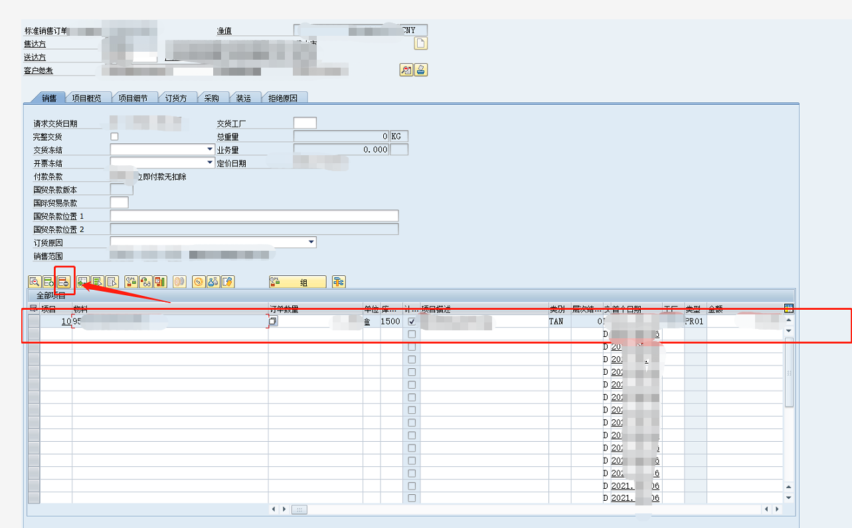Click the 组 button
Screen dimensions: 852x528
click(x=298, y=282)
